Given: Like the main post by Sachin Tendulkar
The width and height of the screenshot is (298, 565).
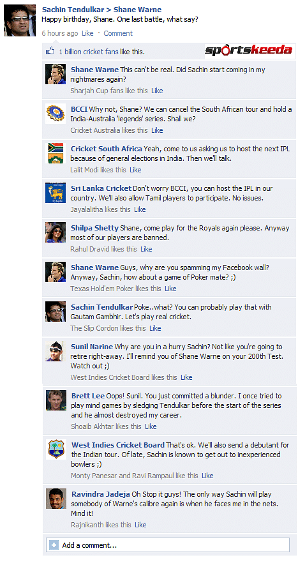Looking at the screenshot, I should [x=87, y=33].
